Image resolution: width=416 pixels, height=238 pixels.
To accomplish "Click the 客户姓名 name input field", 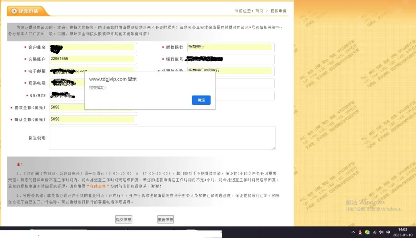I will 92,47.
